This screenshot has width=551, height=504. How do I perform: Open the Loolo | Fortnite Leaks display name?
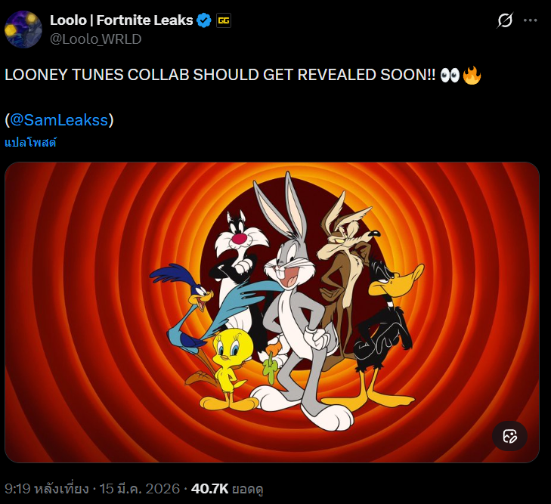tap(120, 21)
